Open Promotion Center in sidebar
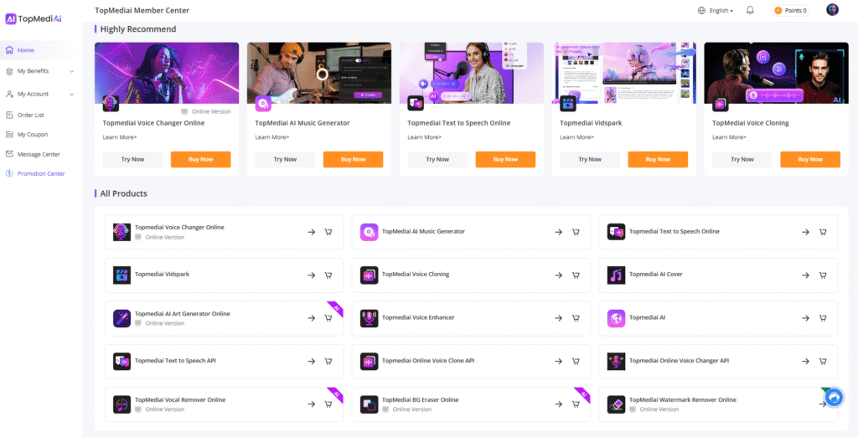 (x=41, y=173)
